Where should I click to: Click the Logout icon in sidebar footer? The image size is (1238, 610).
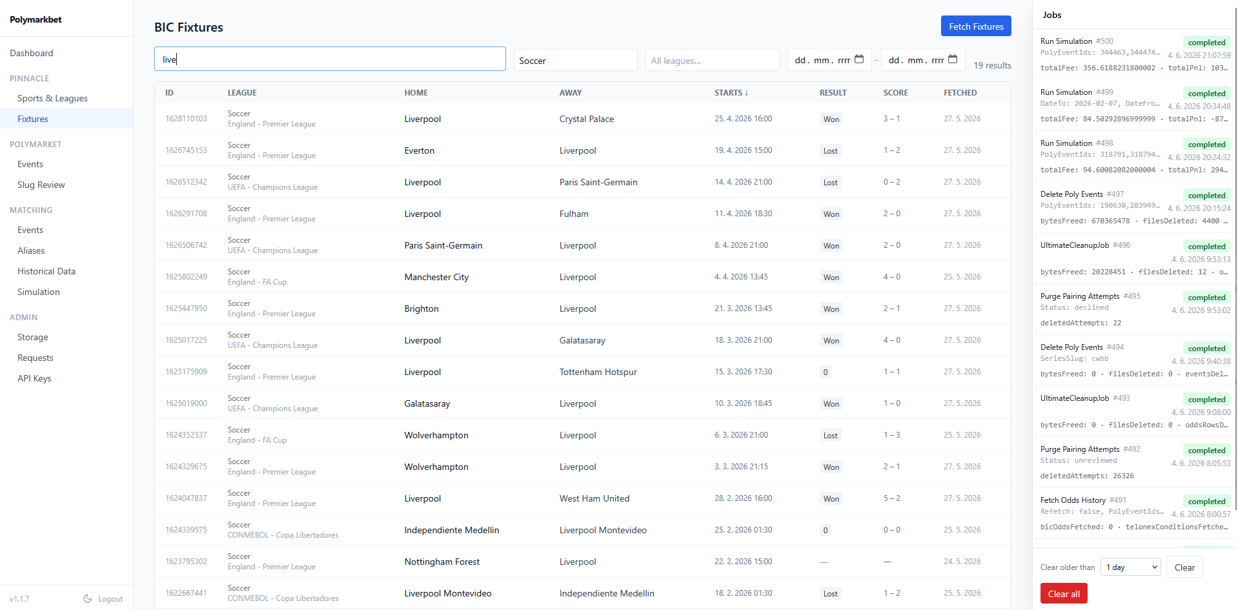click(88, 598)
